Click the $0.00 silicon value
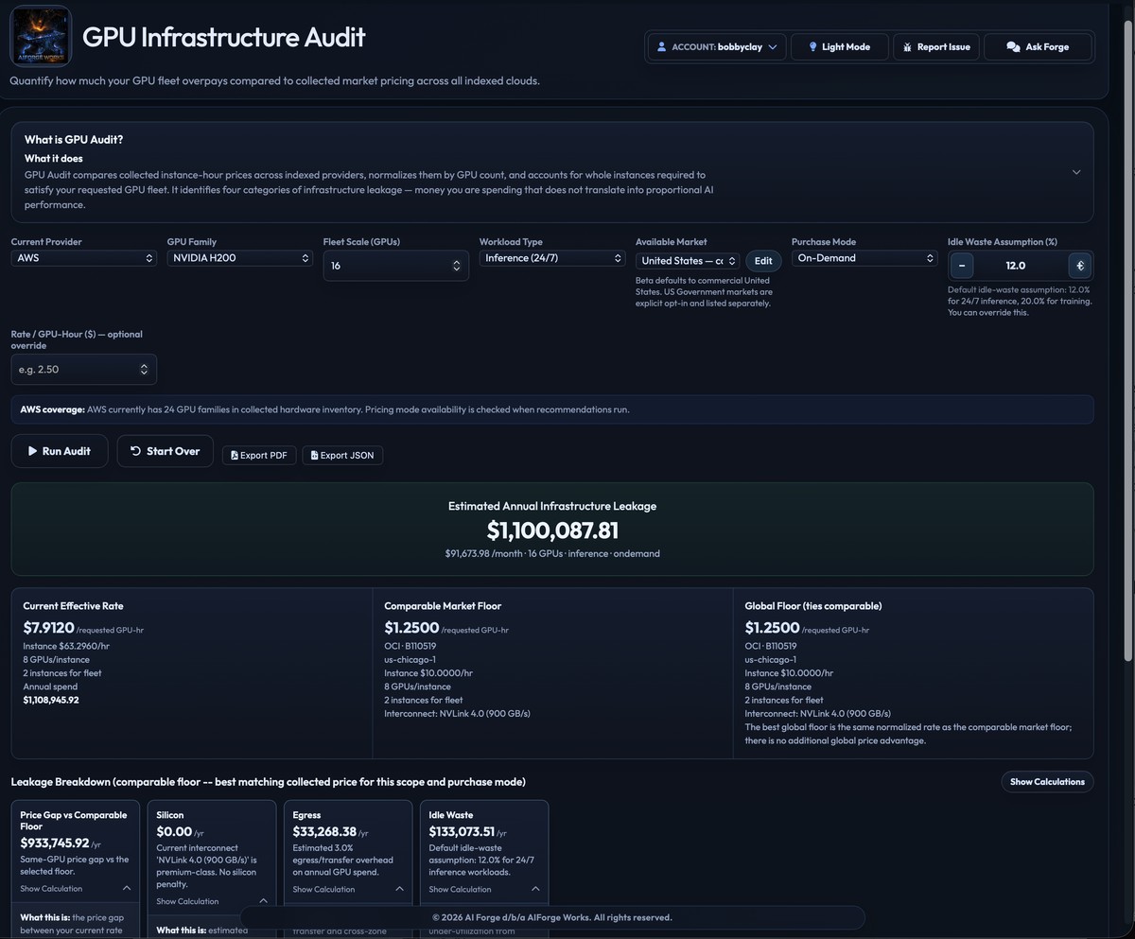1135x939 pixels. pos(174,831)
